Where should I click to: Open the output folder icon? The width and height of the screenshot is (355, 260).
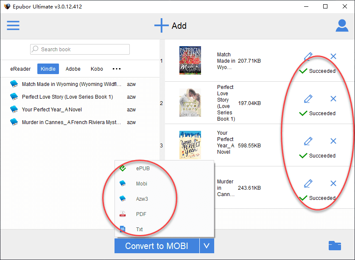(335, 246)
